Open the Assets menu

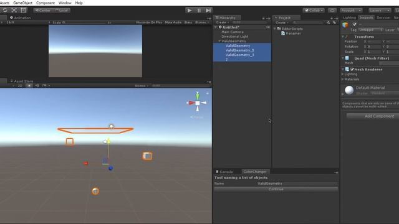point(4,2)
